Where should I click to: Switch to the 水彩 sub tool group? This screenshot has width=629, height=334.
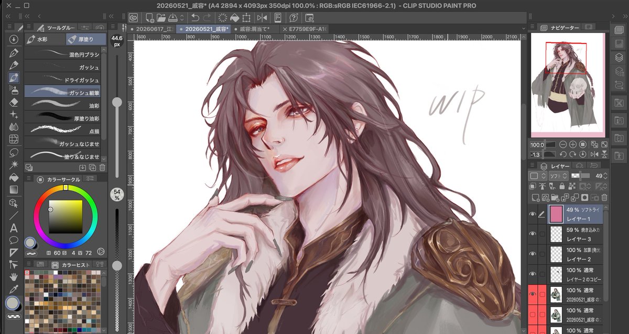tap(45, 39)
